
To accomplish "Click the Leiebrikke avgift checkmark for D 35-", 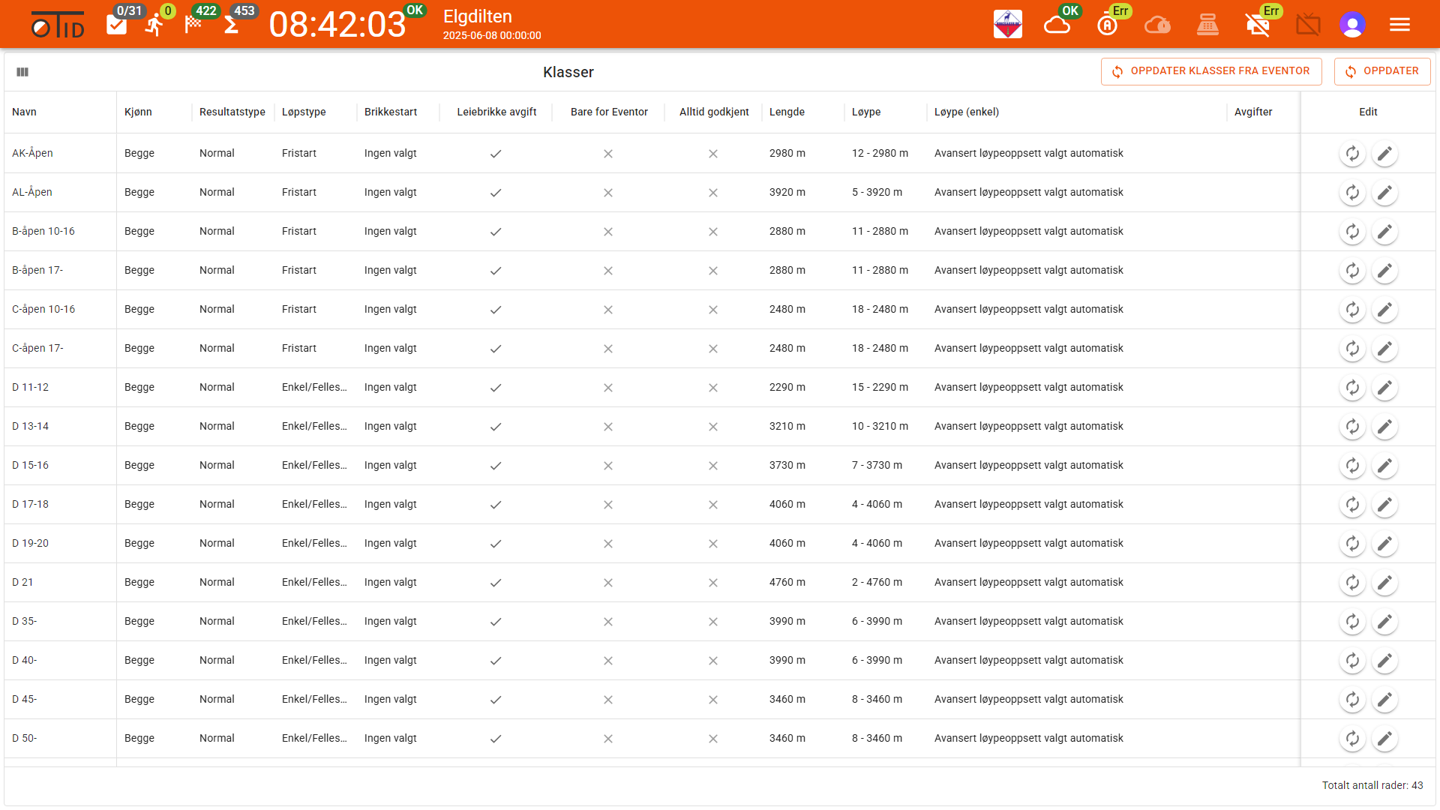I will coord(496,622).
